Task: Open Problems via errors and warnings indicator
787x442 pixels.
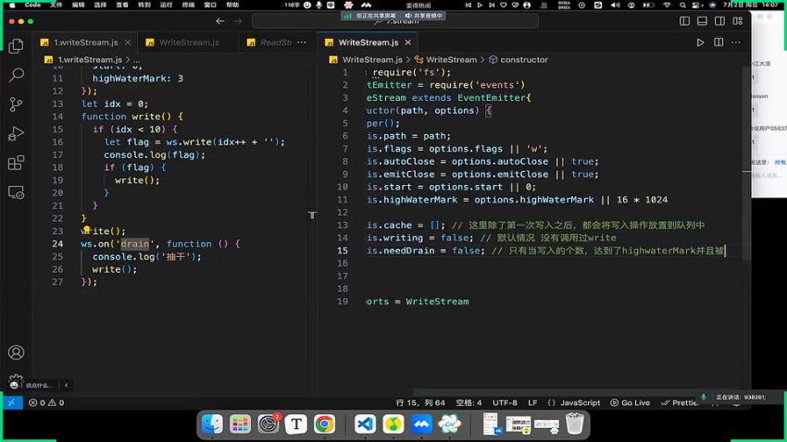Action: (46, 402)
